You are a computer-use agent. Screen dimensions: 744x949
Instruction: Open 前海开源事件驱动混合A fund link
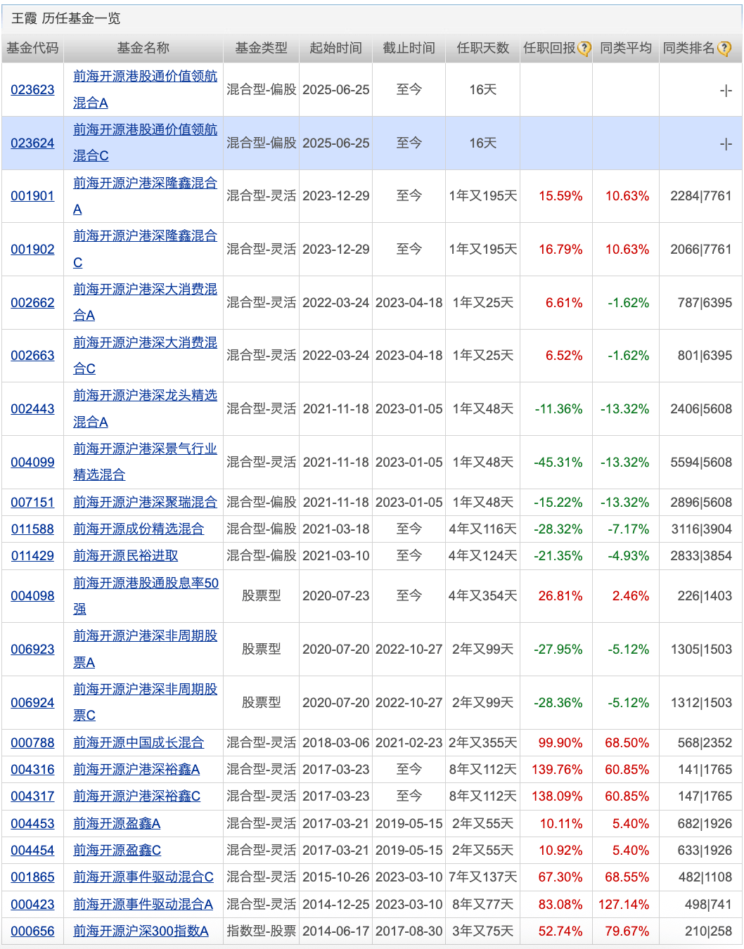[x=143, y=904]
